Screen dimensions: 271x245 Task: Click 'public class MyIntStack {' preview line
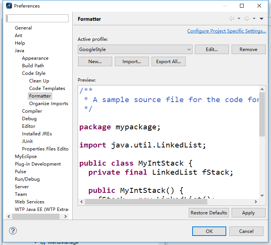[x=136, y=163]
